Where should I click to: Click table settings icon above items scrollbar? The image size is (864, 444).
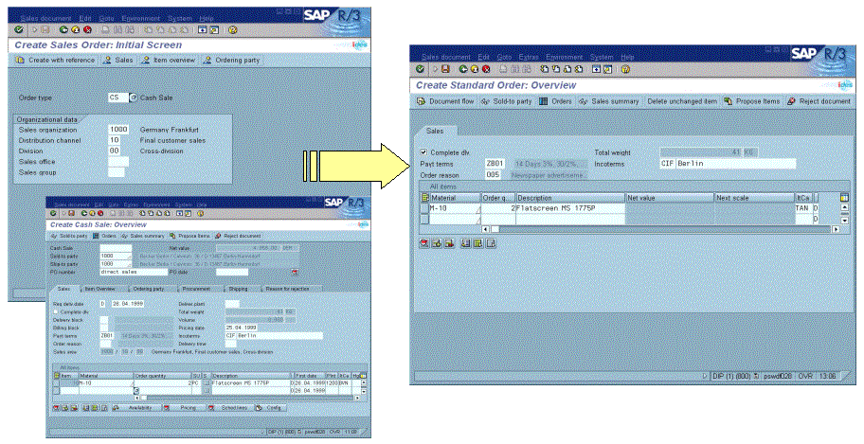tap(844, 197)
